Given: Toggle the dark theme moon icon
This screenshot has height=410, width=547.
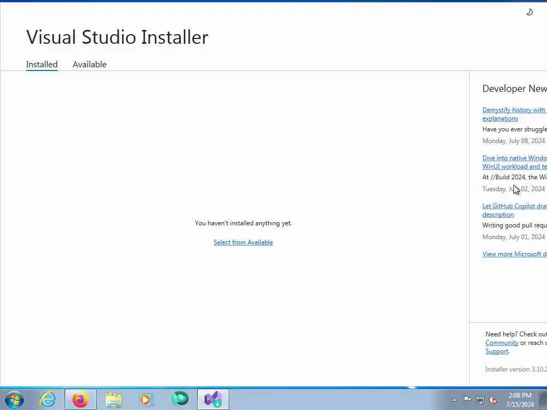Looking at the screenshot, I should 529,12.
